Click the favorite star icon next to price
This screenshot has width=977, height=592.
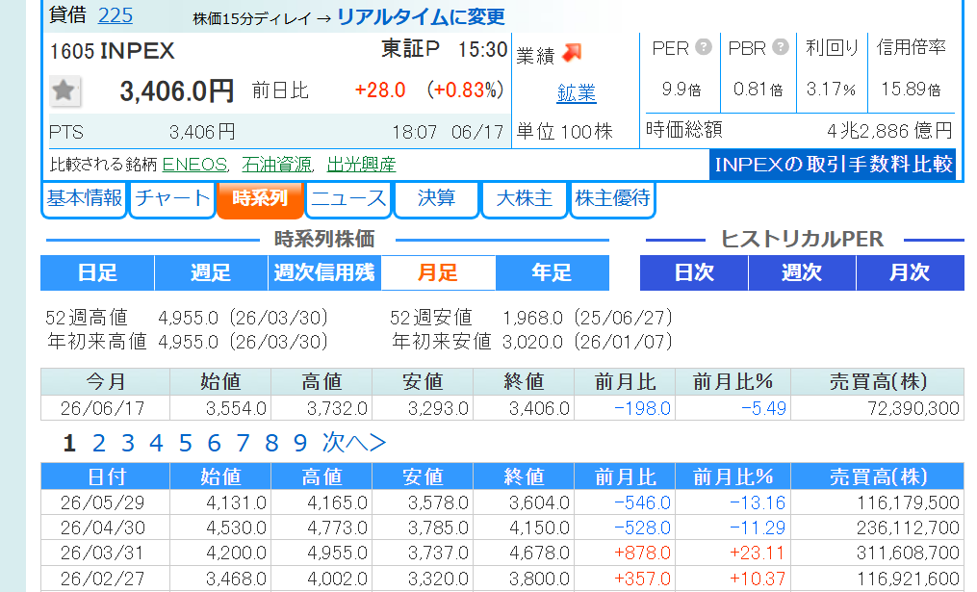(x=64, y=91)
